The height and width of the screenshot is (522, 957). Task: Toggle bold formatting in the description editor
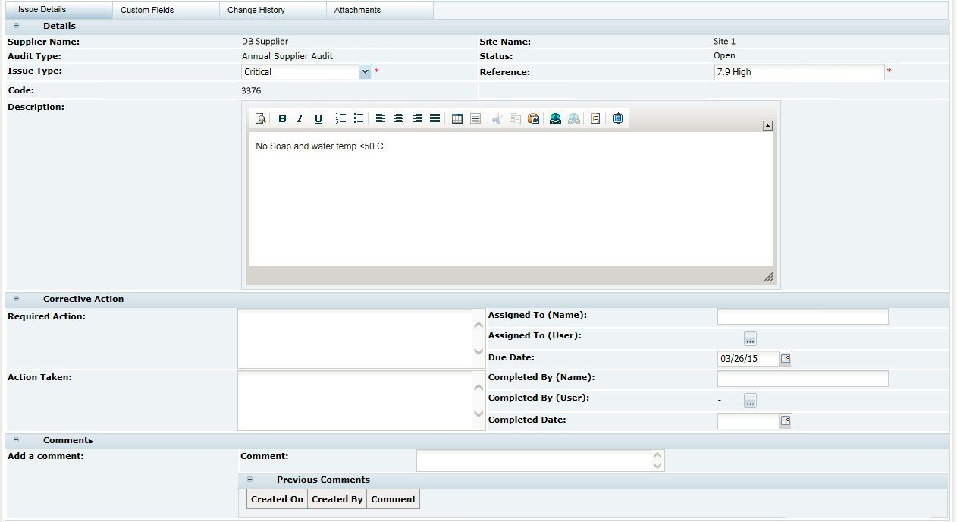coord(282,118)
